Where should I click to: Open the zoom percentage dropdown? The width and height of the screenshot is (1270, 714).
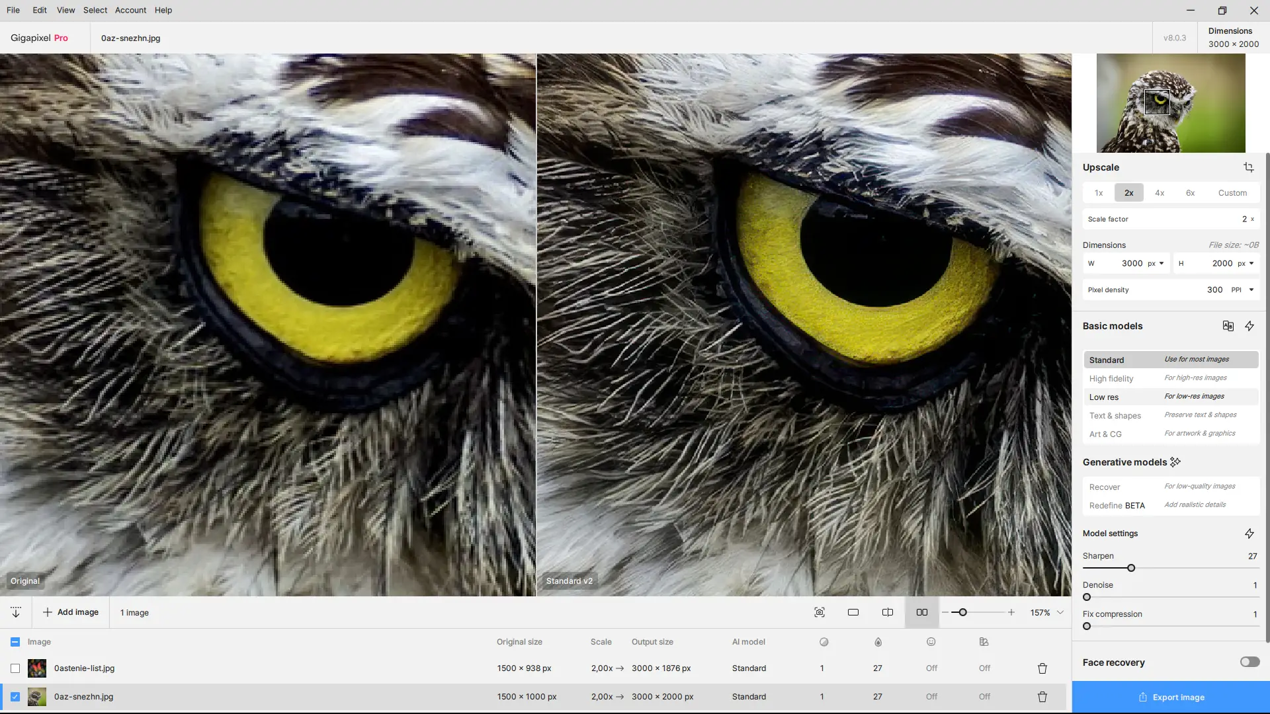pyautogui.click(x=1060, y=612)
